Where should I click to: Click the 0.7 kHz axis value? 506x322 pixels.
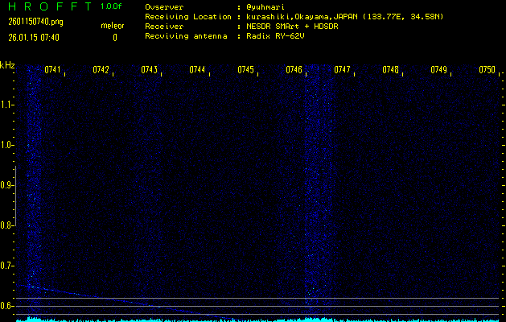(x=6, y=266)
